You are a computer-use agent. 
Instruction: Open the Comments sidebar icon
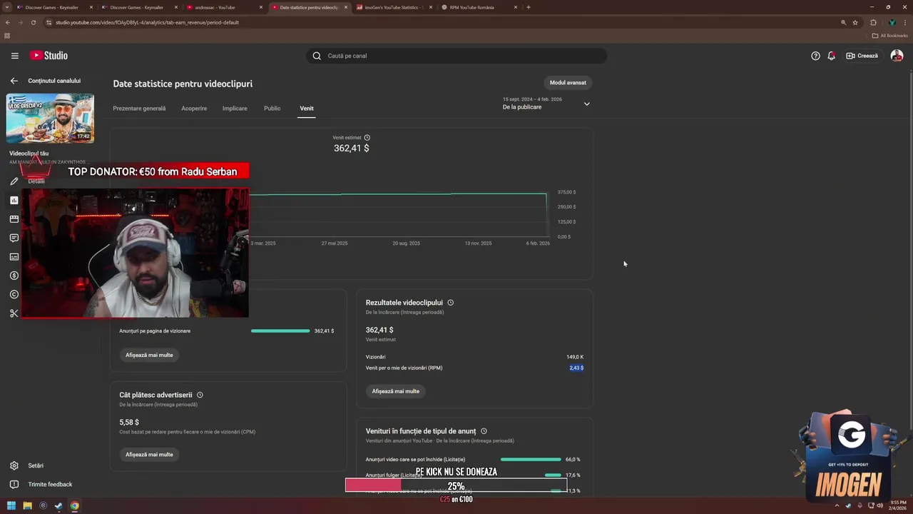(x=14, y=238)
